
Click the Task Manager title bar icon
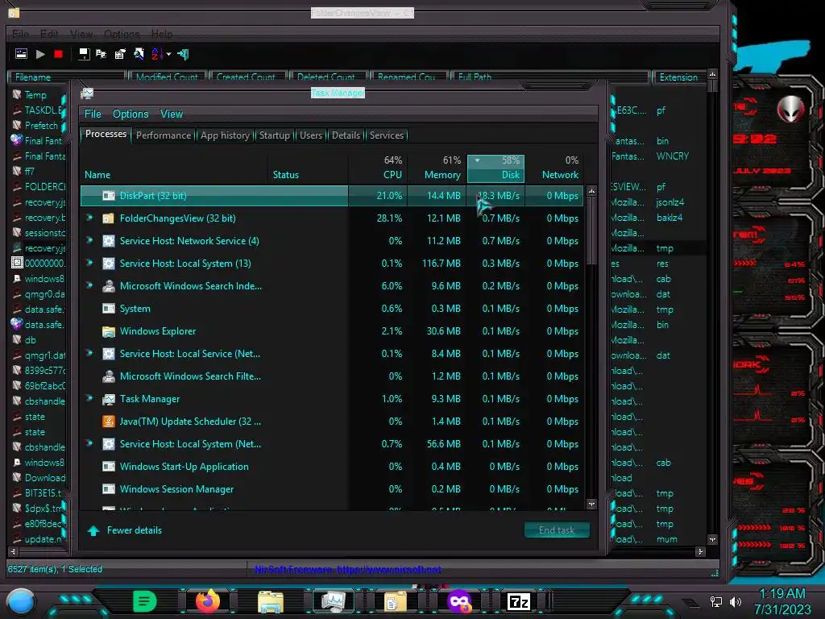tap(87, 93)
